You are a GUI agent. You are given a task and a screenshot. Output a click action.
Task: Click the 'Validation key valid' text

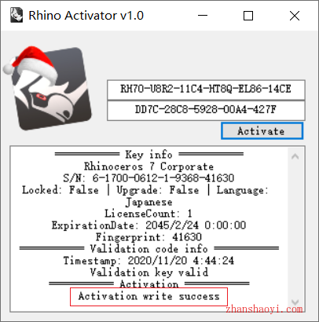click(149, 273)
